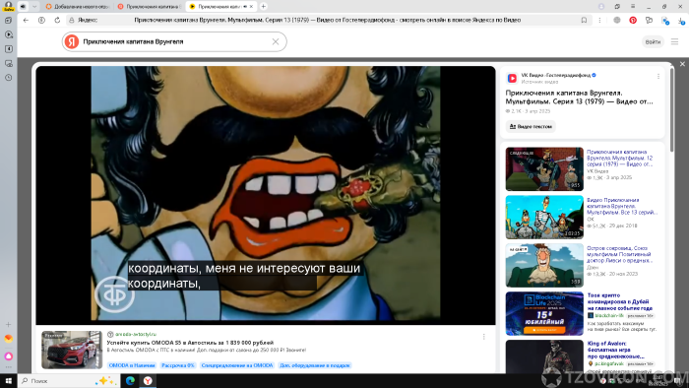Open the translate chat icon in toolbar

(649, 20)
